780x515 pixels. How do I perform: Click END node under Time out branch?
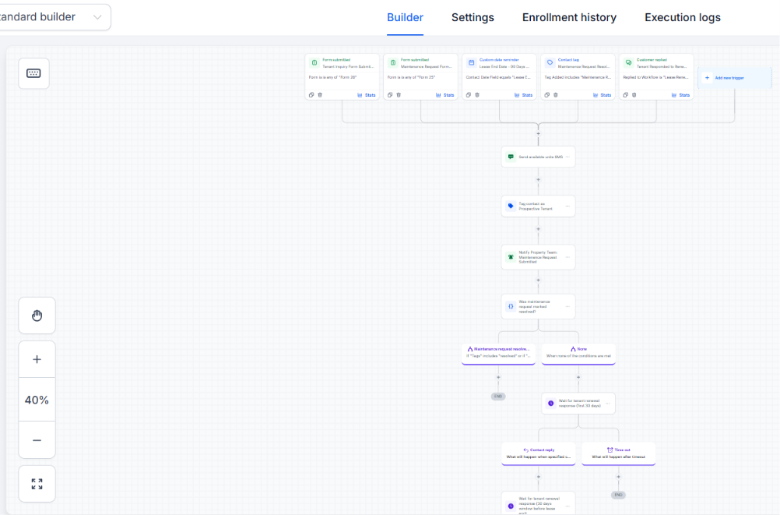(618, 495)
